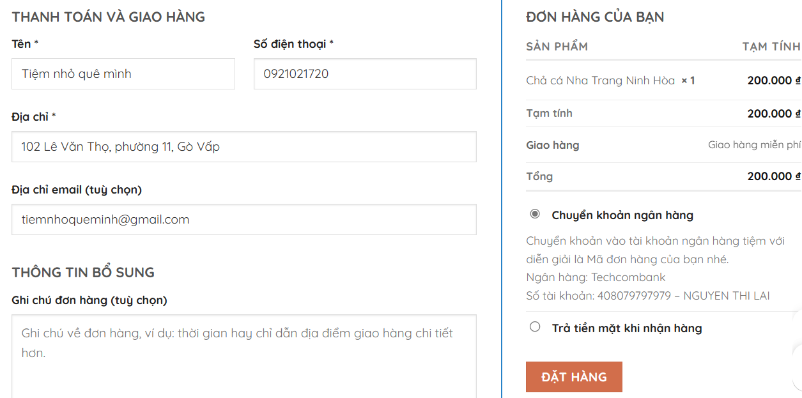Image resolution: width=802 pixels, height=398 pixels.
Task: Click the 'Địa chỉ email (tuỳ chọn)' label
Action: (x=77, y=190)
